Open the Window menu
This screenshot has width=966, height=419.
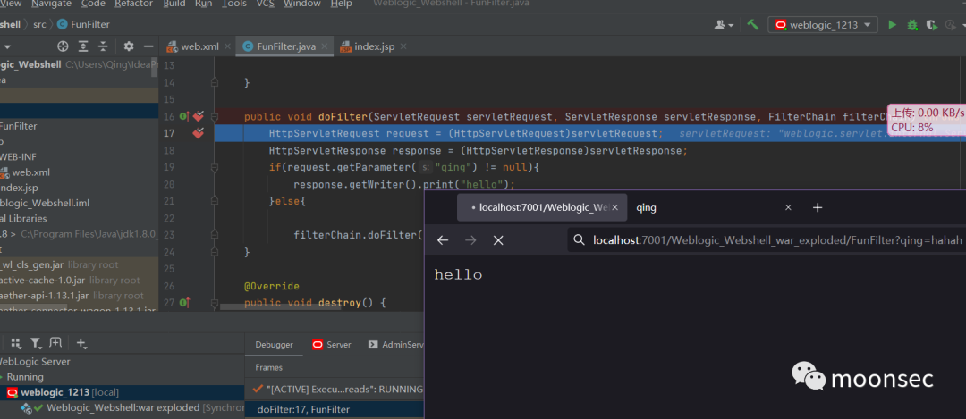tap(302, 4)
